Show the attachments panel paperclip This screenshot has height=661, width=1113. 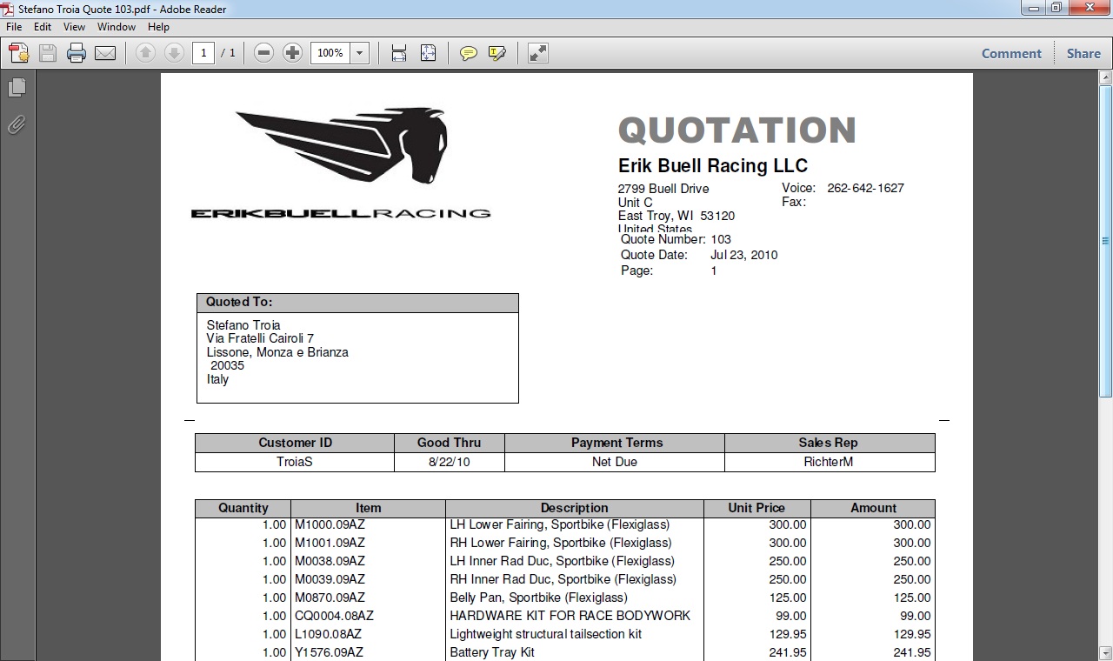[17, 125]
